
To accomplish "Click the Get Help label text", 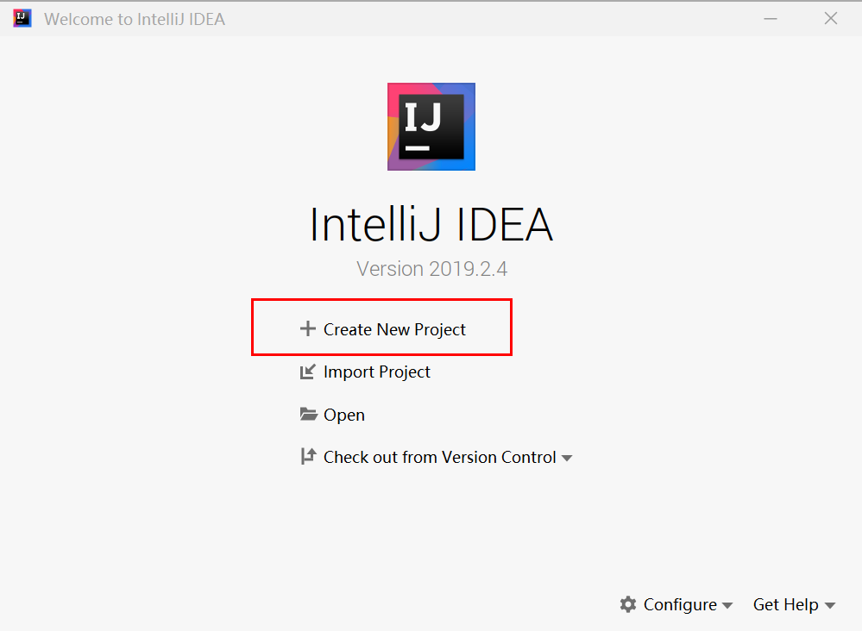I will 785,604.
